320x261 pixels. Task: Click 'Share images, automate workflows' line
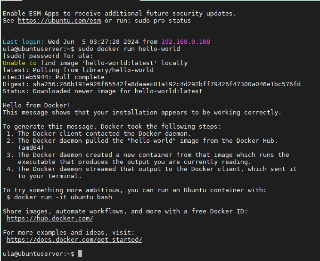125,211
